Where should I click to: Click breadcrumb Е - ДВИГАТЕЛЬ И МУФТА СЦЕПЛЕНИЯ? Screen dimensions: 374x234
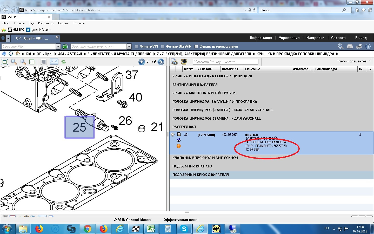pos(119,54)
